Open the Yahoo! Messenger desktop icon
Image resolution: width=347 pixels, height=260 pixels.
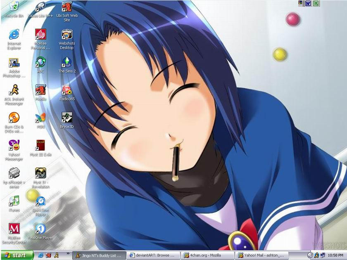click(x=14, y=151)
